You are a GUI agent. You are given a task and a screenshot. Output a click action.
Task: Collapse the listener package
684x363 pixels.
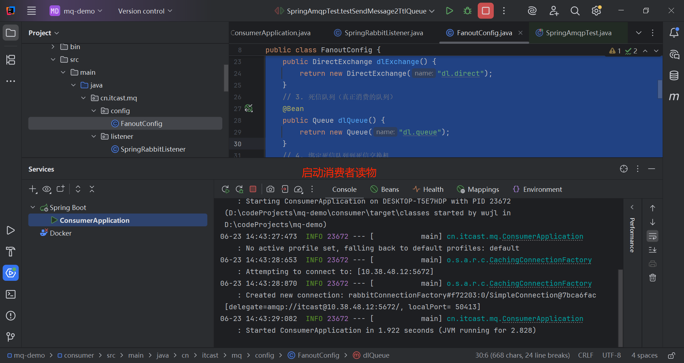click(94, 136)
